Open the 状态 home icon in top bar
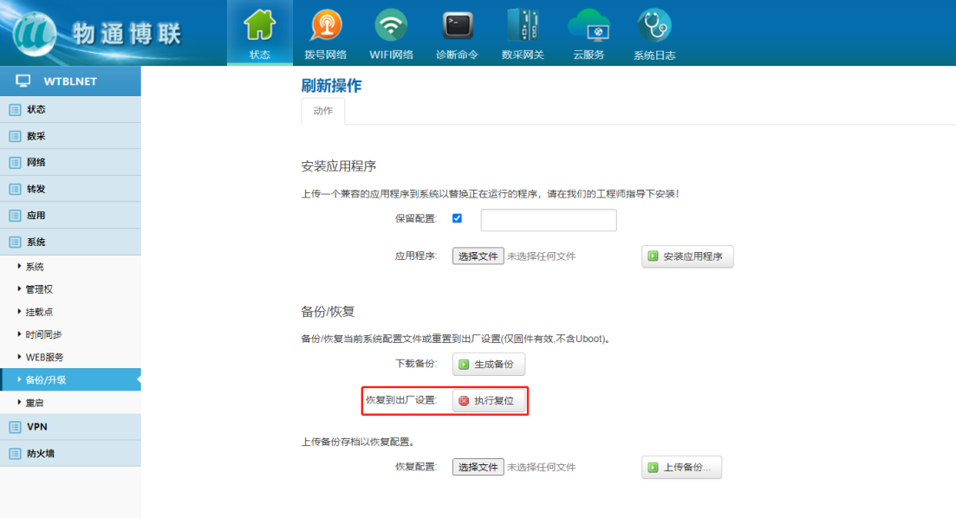Screen dimensions: 956x518 pos(259,26)
